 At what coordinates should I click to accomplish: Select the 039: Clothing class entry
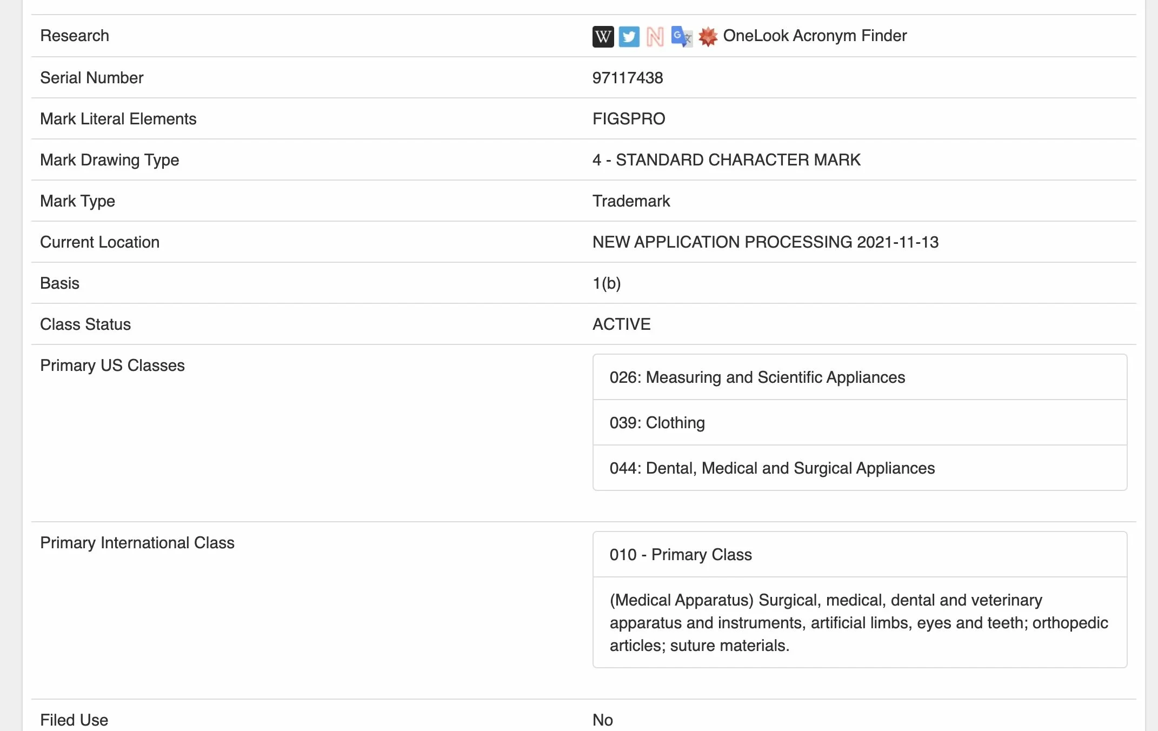tap(860, 423)
